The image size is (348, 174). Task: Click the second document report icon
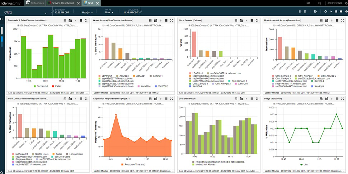[305, 11]
